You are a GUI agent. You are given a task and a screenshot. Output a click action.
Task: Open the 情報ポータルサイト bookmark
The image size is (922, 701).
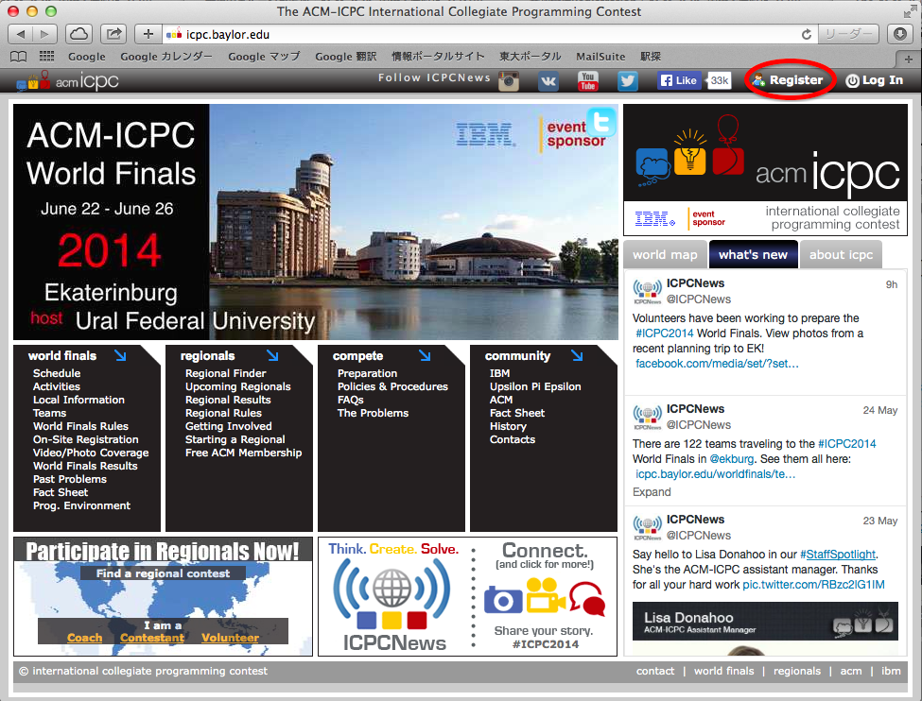pos(438,57)
